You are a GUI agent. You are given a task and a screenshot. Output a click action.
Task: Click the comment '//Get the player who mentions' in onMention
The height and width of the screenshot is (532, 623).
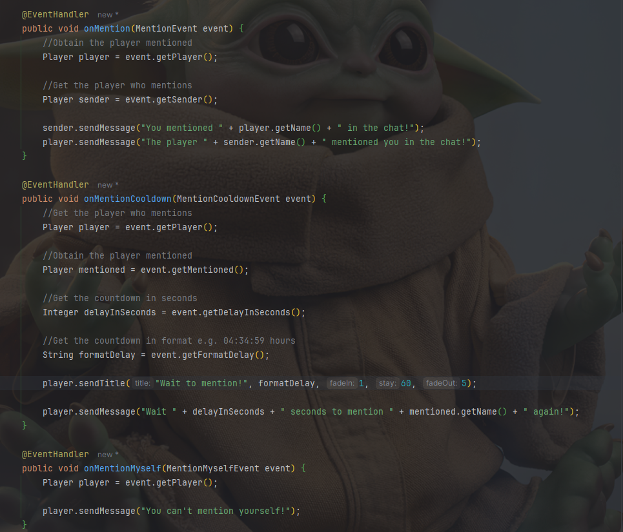pyautogui.click(x=117, y=85)
